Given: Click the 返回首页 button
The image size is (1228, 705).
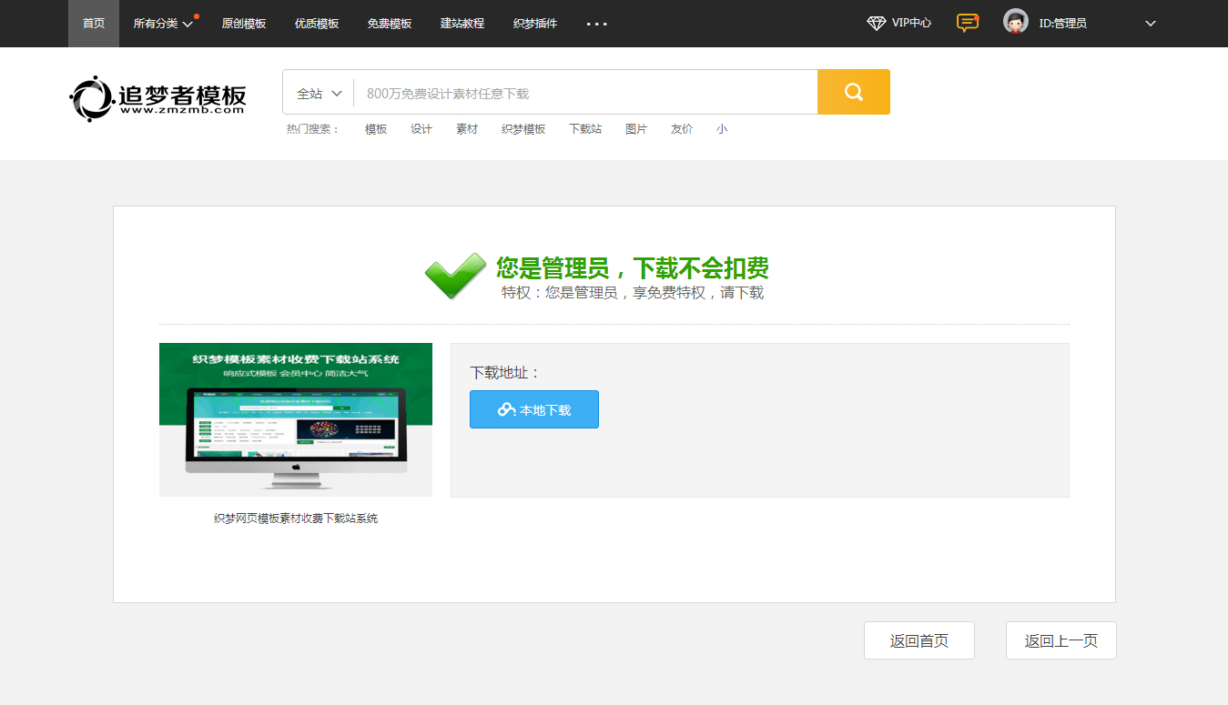Looking at the screenshot, I should (x=918, y=640).
